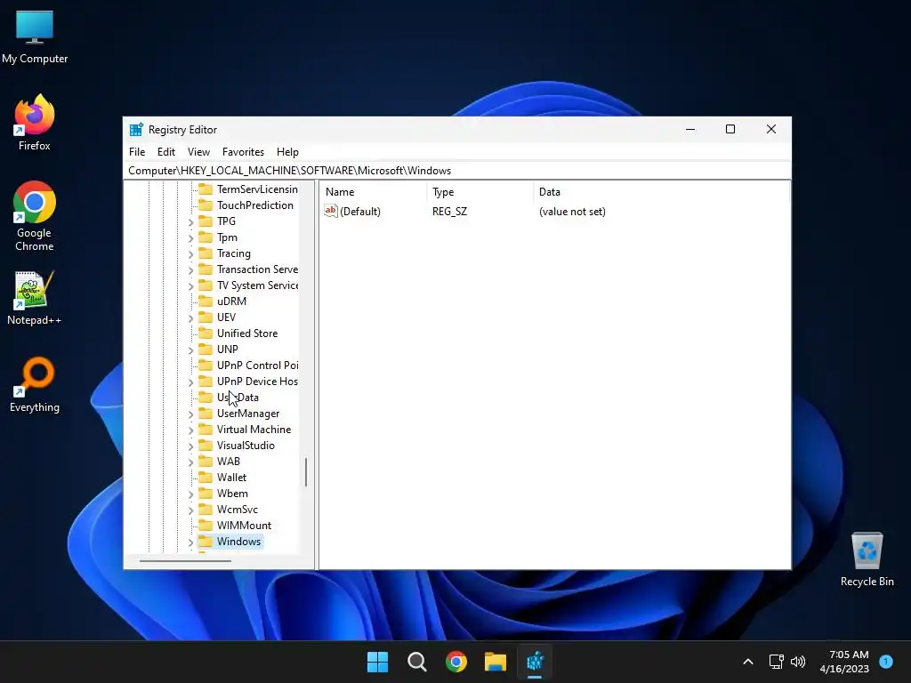Open the File menu
Image resolution: width=911 pixels, height=683 pixels.
pos(137,151)
